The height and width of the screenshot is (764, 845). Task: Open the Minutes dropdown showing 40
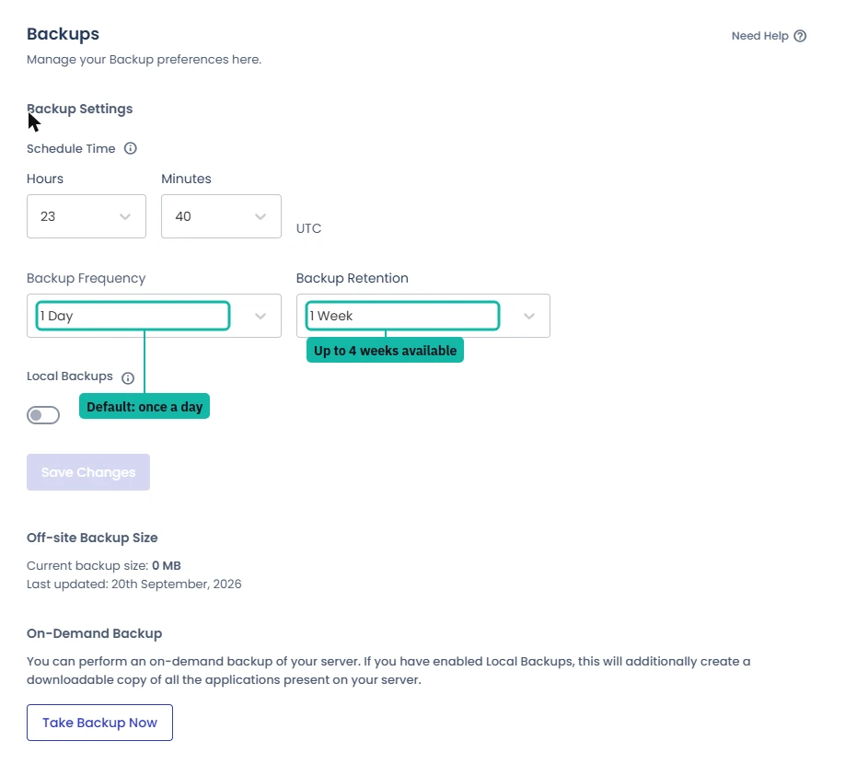tap(221, 216)
